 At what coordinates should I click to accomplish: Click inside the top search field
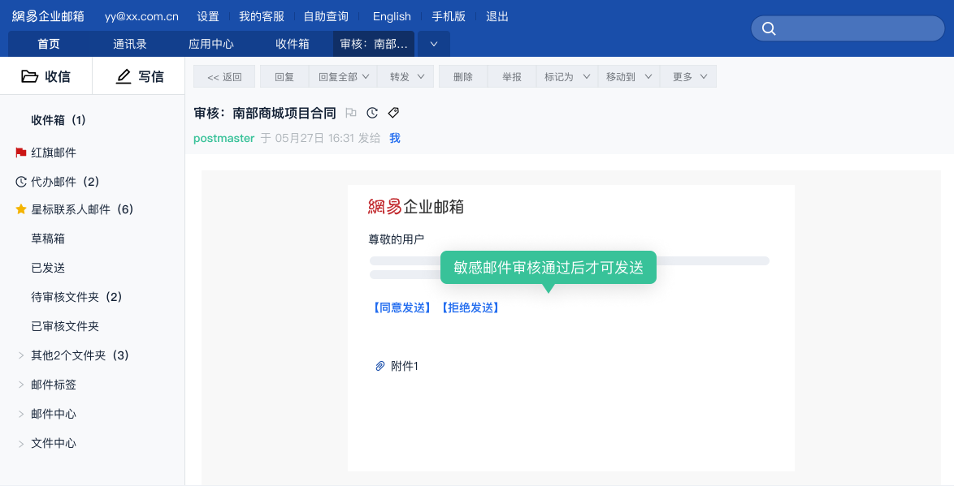(x=858, y=28)
